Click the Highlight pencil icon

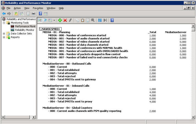70,20
